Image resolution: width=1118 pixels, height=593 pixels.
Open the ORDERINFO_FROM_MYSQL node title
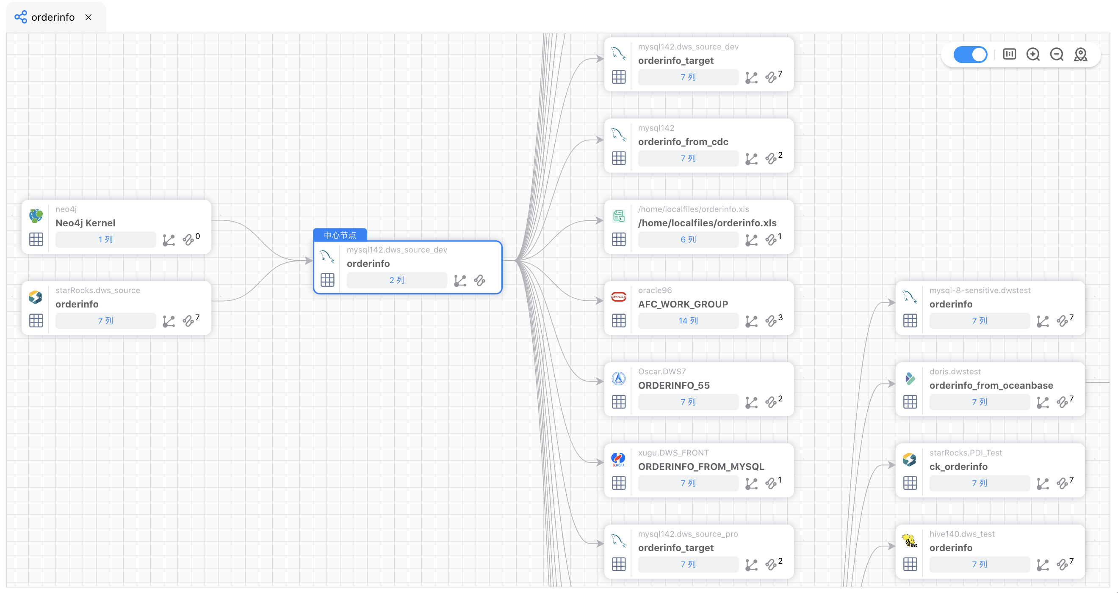tap(700, 467)
